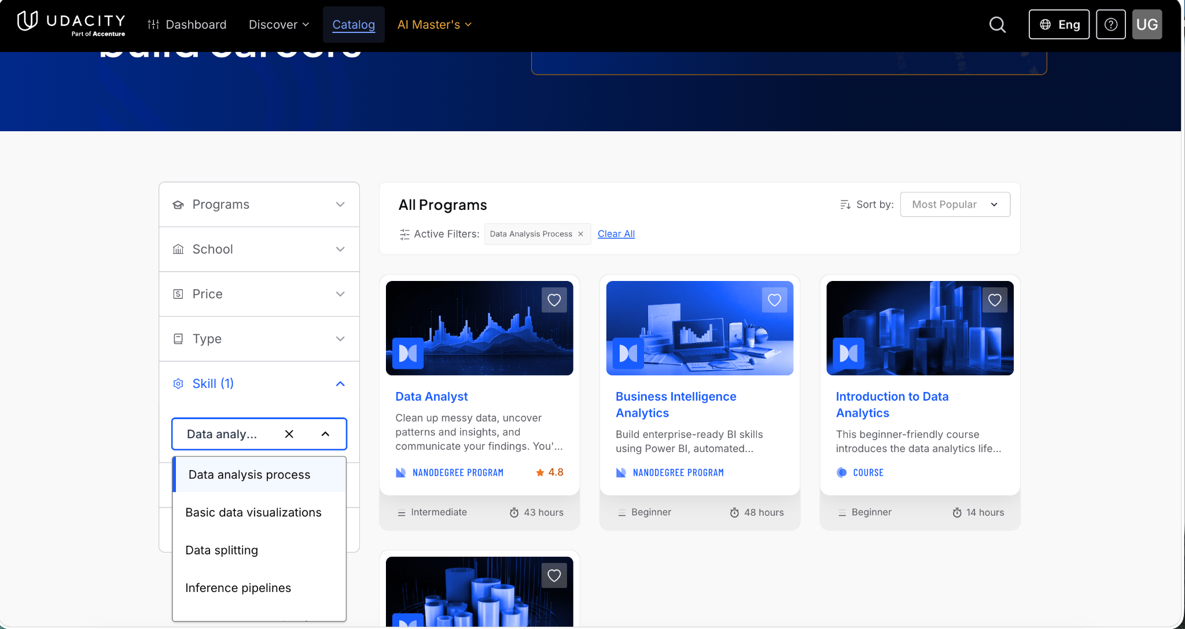Open the Catalog nav tab
Screen dimensions: 1185x629
click(x=354, y=24)
